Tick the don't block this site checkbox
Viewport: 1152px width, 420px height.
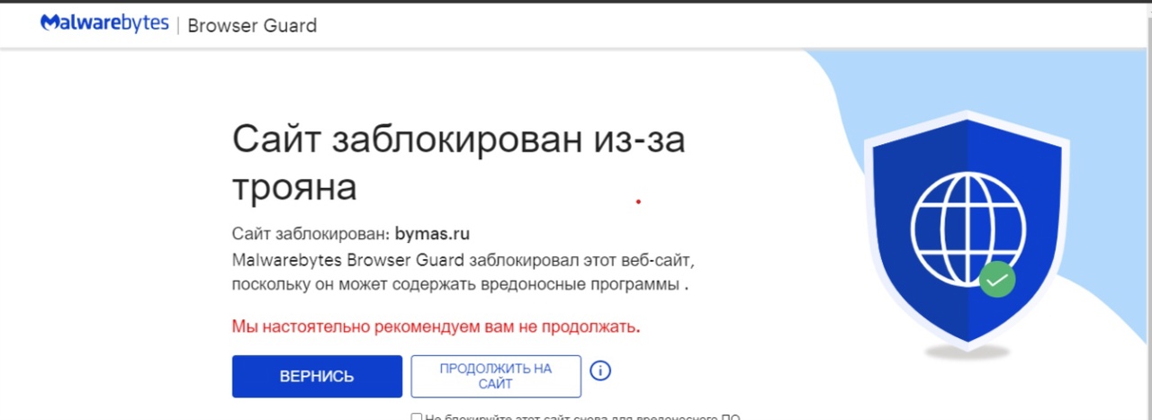(416, 416)
